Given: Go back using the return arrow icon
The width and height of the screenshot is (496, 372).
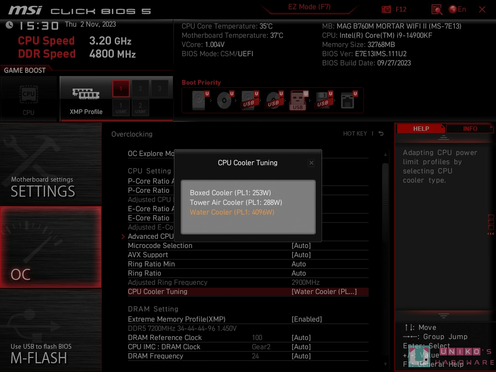Looking at the screenshot, I should point(381,134).
